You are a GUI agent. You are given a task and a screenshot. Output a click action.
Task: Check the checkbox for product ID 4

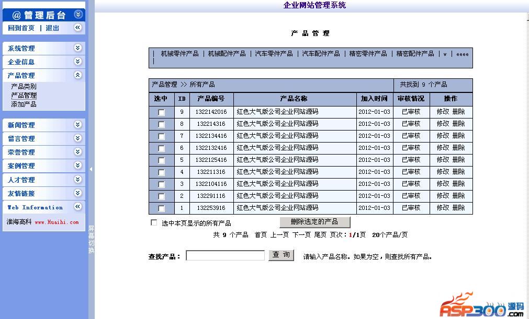pos(162,172)
